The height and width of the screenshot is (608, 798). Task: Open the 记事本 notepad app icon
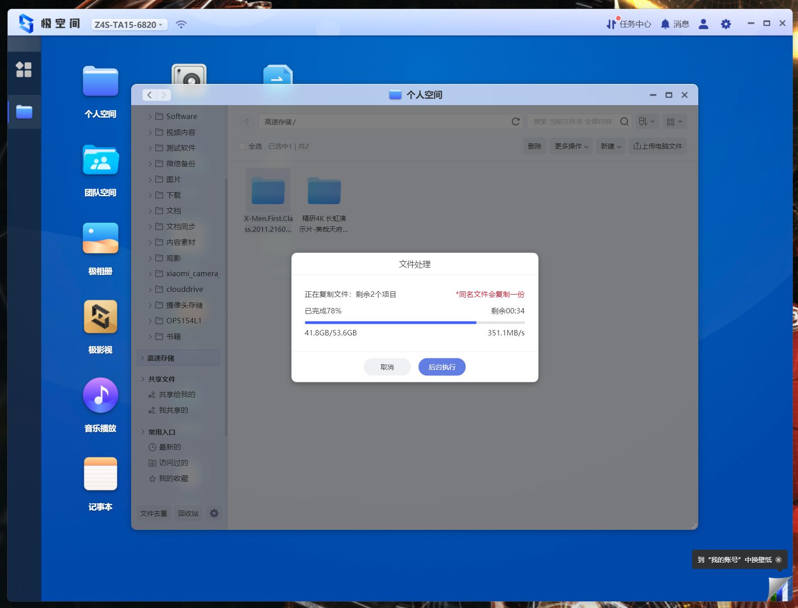click(100, 474)
